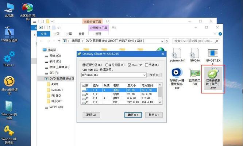The height and width of the screenshot is (146, 243).
Task: Enable the 手动 checkbox
Action: (x=147, y=65)
